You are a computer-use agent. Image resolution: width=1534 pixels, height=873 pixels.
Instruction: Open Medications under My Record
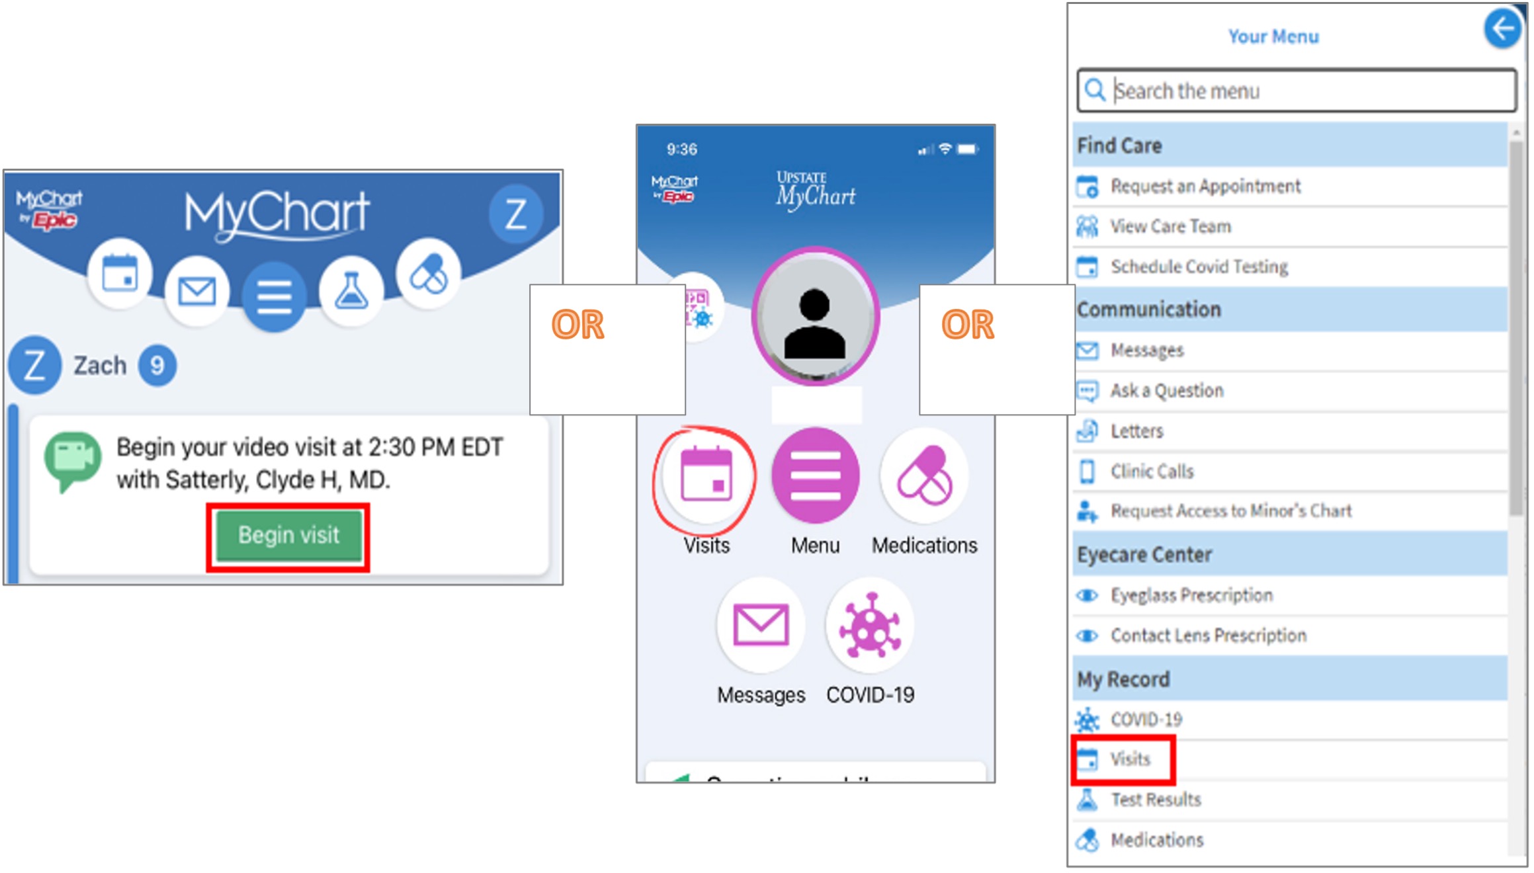coord(1290,841)
